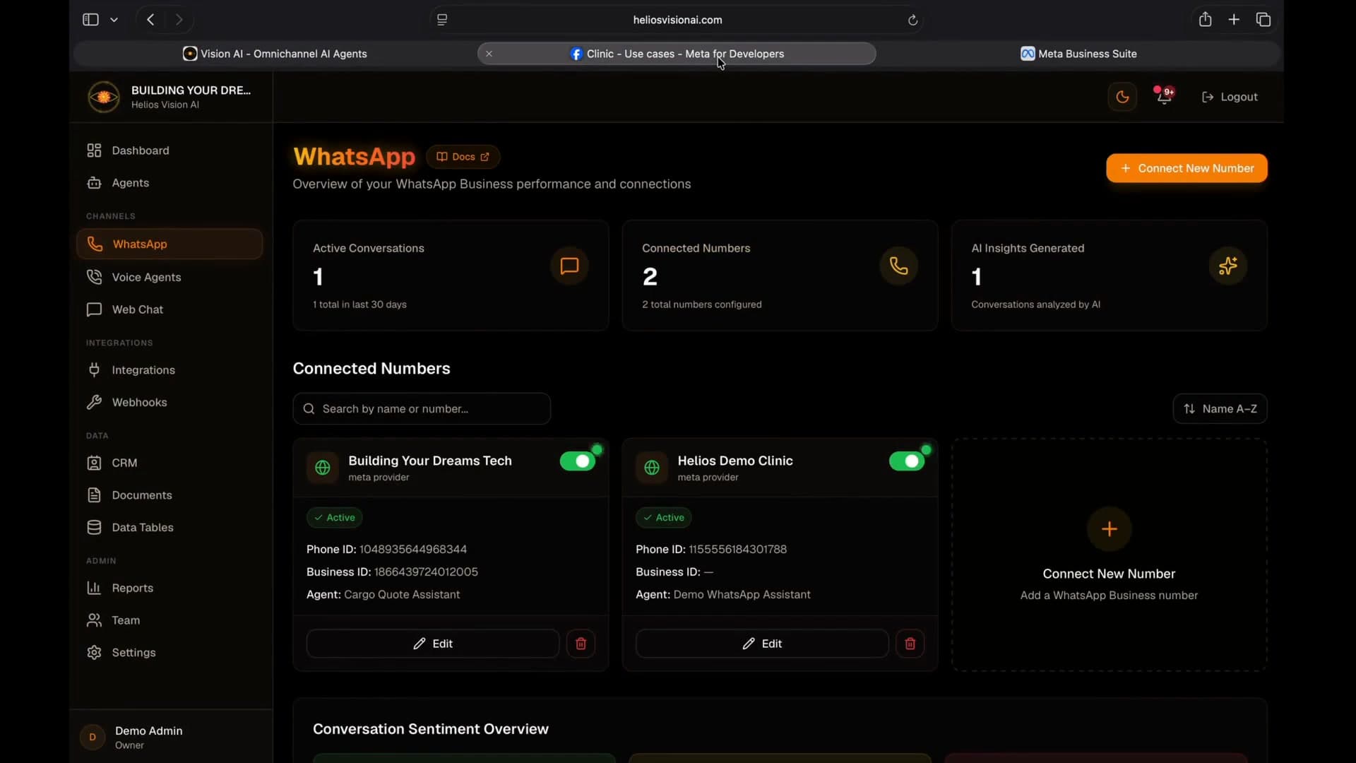Click Phone ID 1155556184301788
The height and width of the screenshot is (763, 1356).
[x=711, y=550]
